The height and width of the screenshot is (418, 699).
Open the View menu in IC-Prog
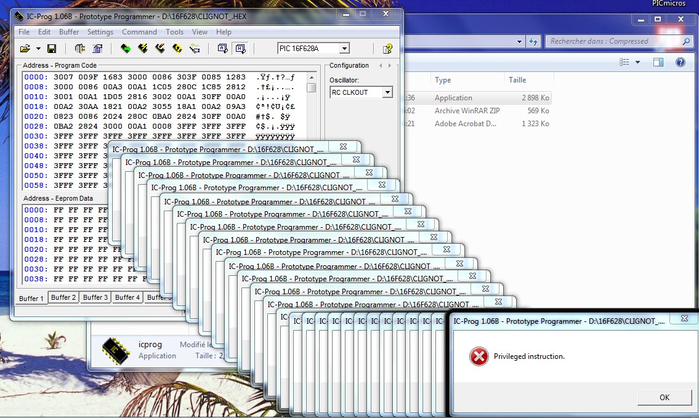click(200, 31)
